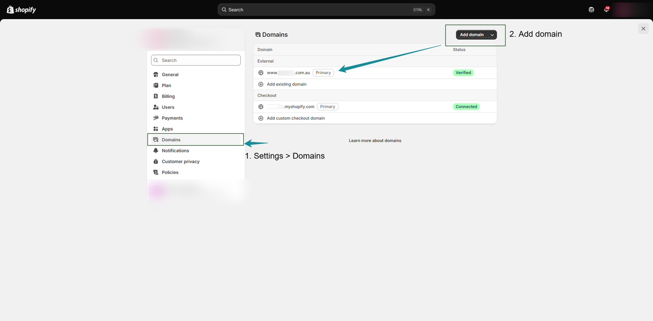
Task: Click the Billing receipt icon
Action: pos(155,96)
